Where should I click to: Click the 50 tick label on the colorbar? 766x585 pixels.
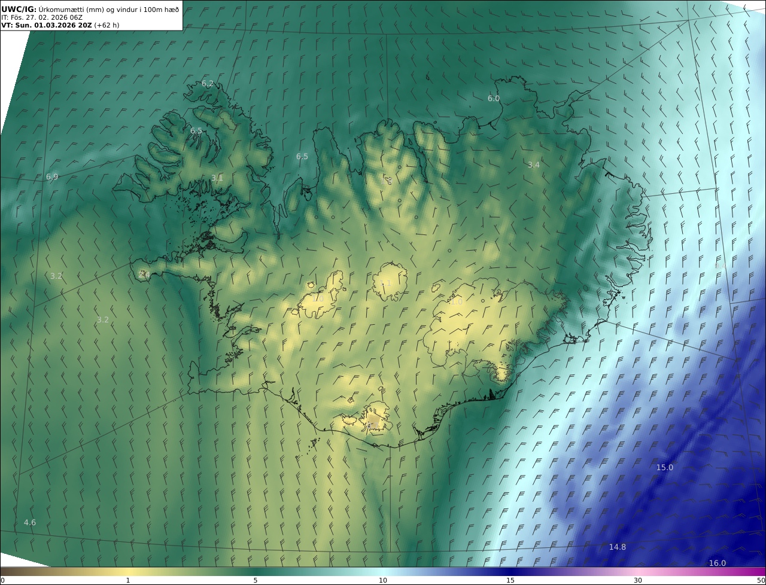click(761, 581)
